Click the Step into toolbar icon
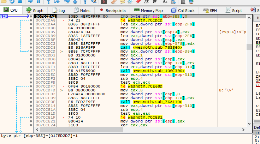 click(48, 2)
